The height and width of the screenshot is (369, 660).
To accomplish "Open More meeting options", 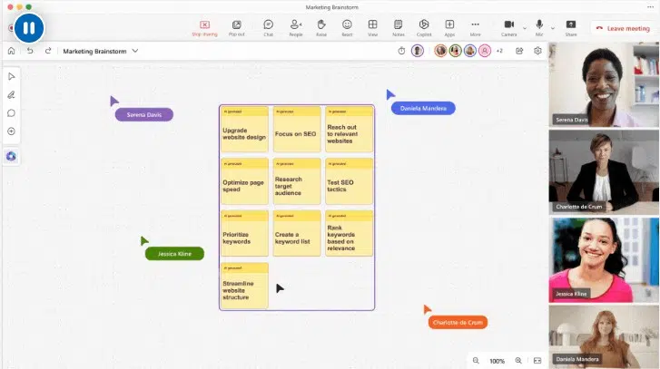I will [475, 28].
